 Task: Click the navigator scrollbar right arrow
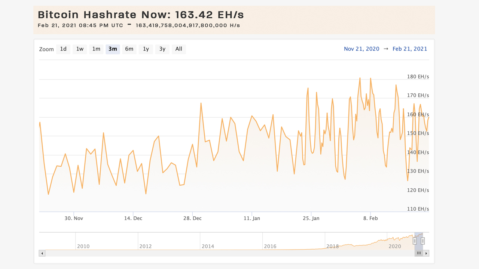(426, 253)
